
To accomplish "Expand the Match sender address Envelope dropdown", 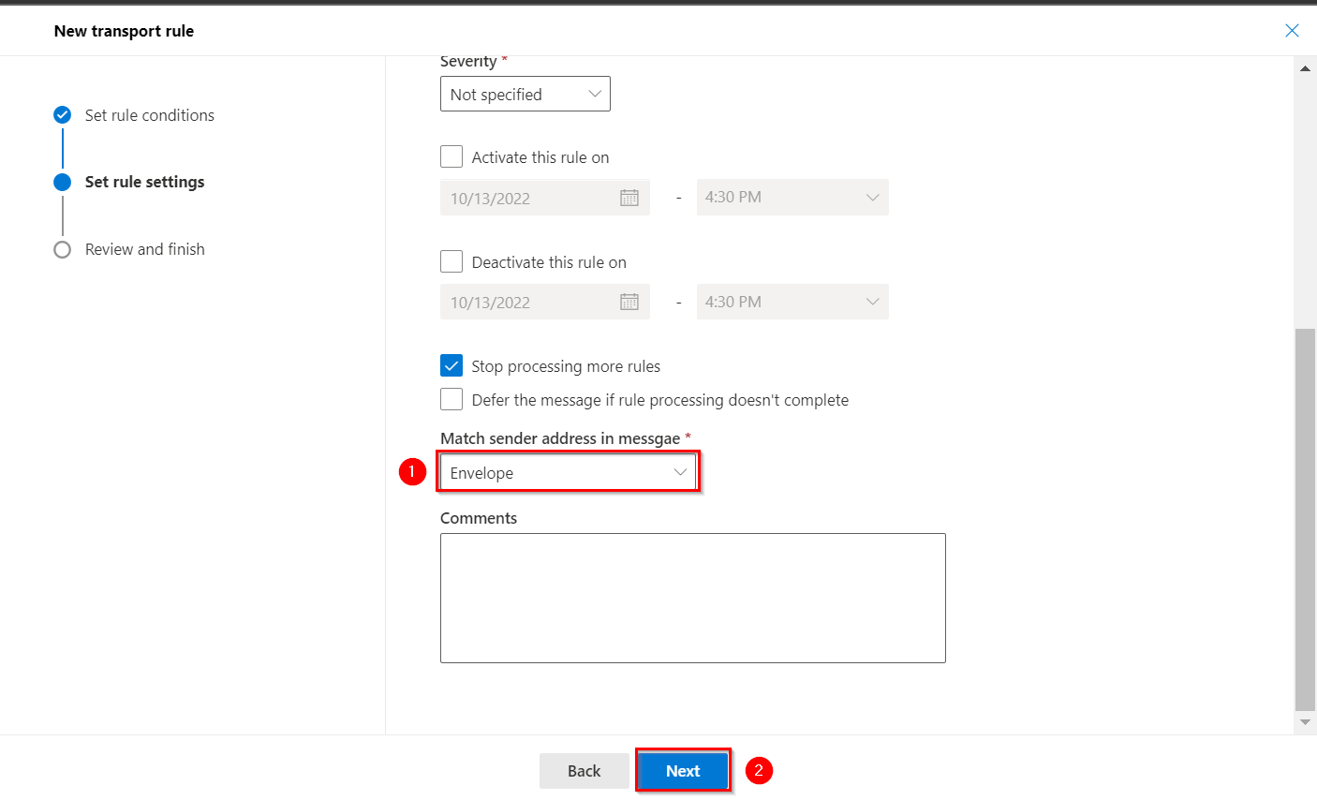I will (568, 472).
